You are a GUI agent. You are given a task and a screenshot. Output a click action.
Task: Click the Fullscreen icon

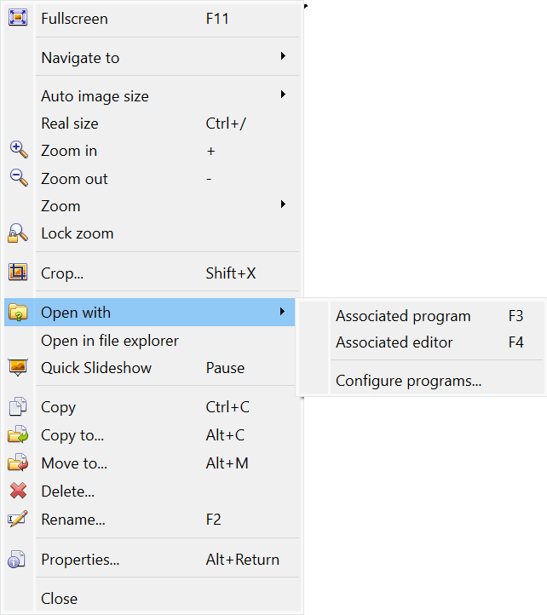pyautogui.click(x=18, y=18)
